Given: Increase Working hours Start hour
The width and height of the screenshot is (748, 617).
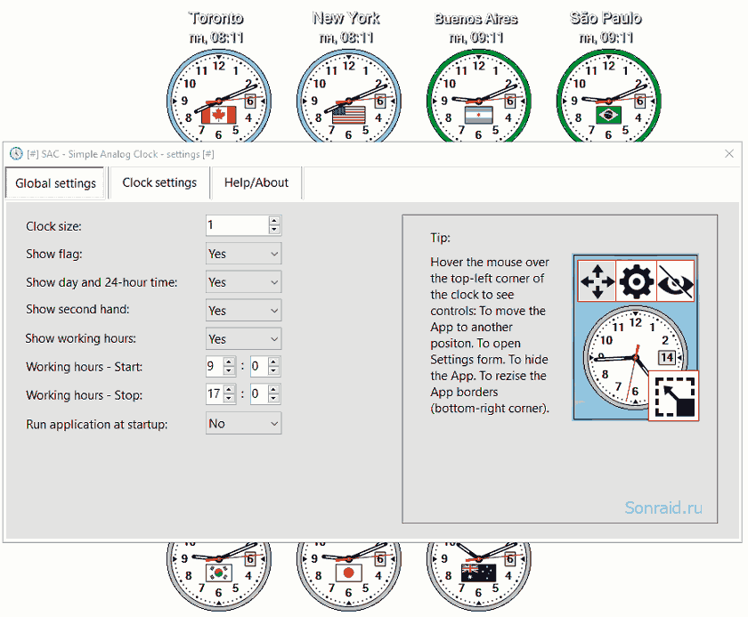Looking at the screenshot, I should 230,361.
